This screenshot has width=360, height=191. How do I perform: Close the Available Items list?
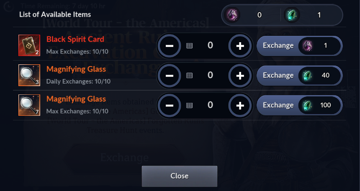pyautogui.click(x=179, y=176)
